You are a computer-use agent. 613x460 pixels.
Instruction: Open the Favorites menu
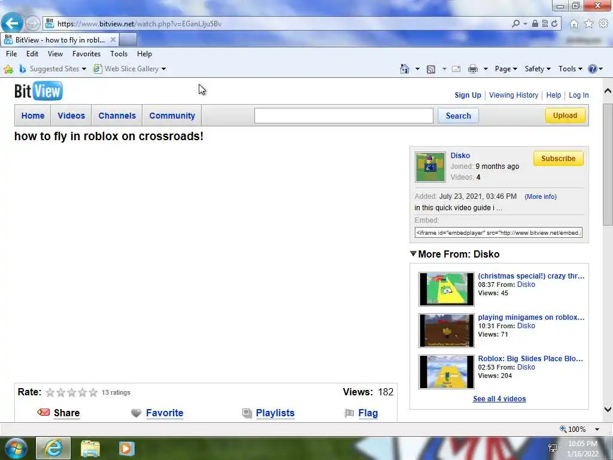[x=86, y=53]
